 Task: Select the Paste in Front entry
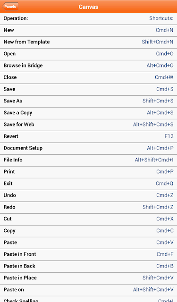tap(88, 255)
